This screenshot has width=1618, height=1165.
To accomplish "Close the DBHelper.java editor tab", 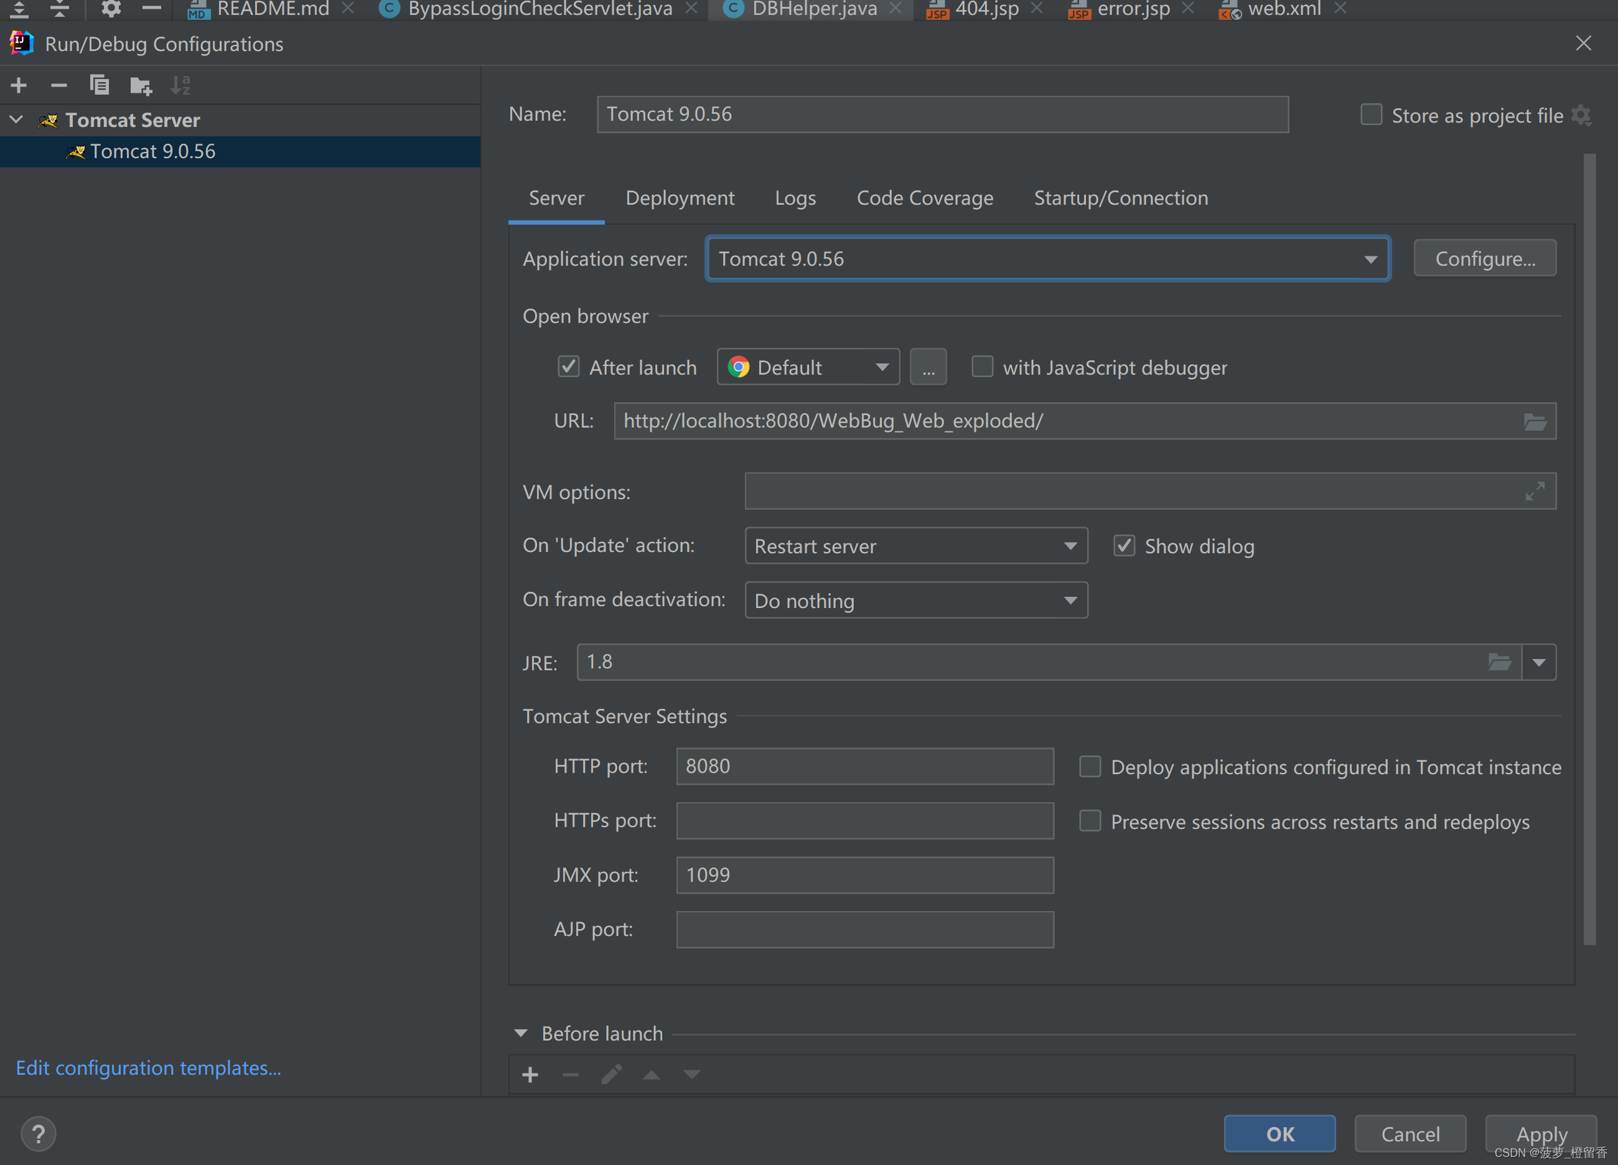I will coord(896,9).
